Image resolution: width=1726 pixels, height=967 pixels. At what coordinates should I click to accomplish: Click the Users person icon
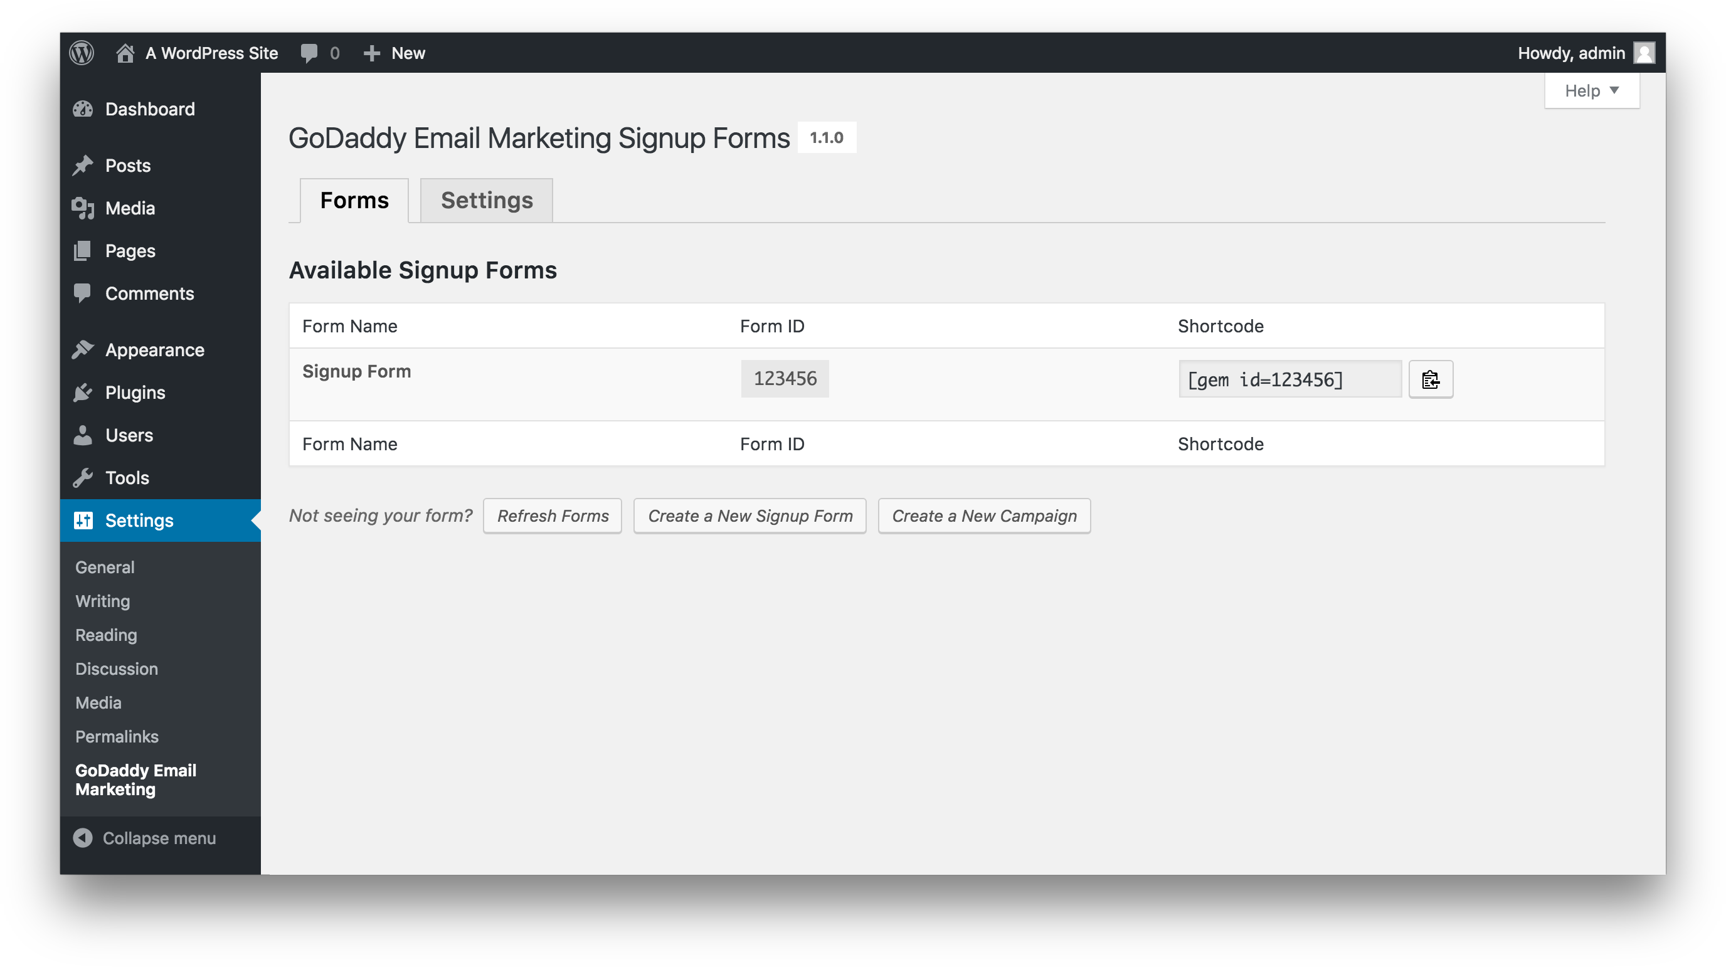pyautogui.click(x=83, y=436)
